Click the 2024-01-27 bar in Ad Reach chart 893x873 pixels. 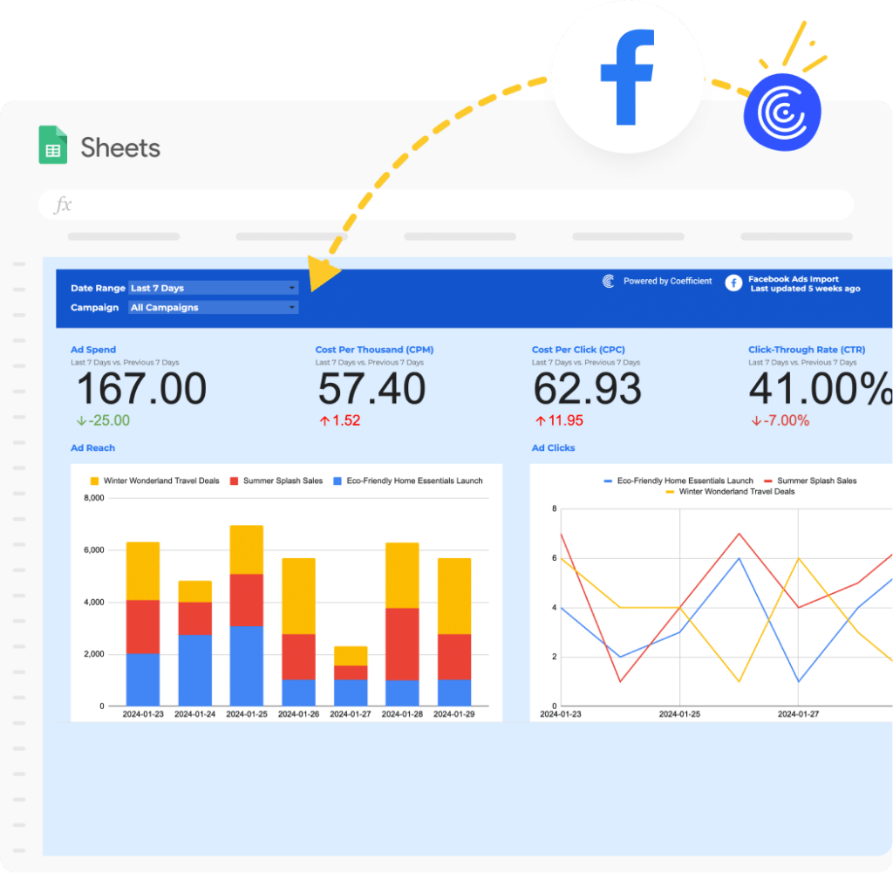pyautogui.click(x=351, y=676)
